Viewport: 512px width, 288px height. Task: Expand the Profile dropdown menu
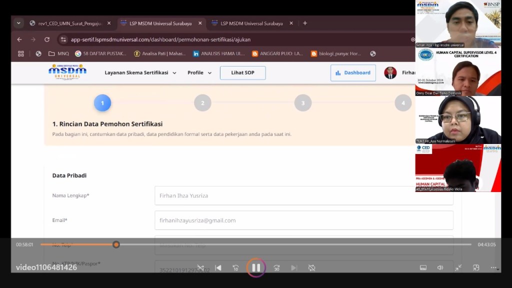pos(199,72)
